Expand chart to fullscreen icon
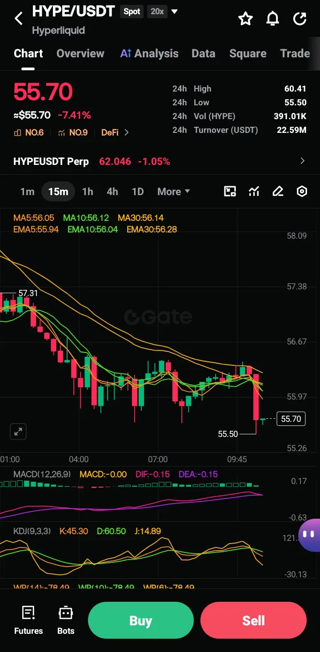Image resolution: width=320 pixels, height=652 pixels. [x=18, y=432]
